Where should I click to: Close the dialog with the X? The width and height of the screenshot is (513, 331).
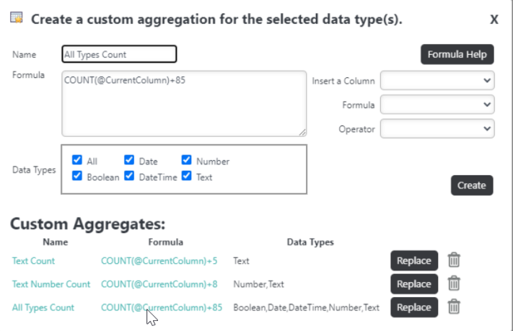tap(494, 19)
